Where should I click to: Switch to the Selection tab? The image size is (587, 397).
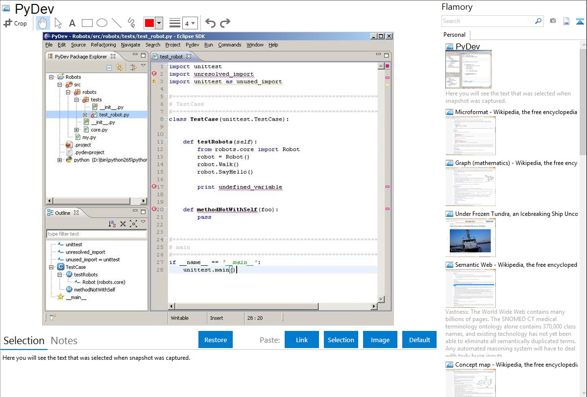click(24, 341)
